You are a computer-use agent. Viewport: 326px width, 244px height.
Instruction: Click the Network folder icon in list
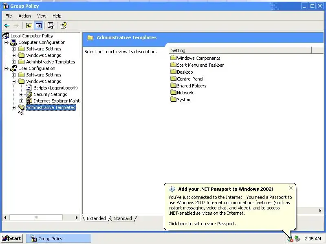[173, 92]
